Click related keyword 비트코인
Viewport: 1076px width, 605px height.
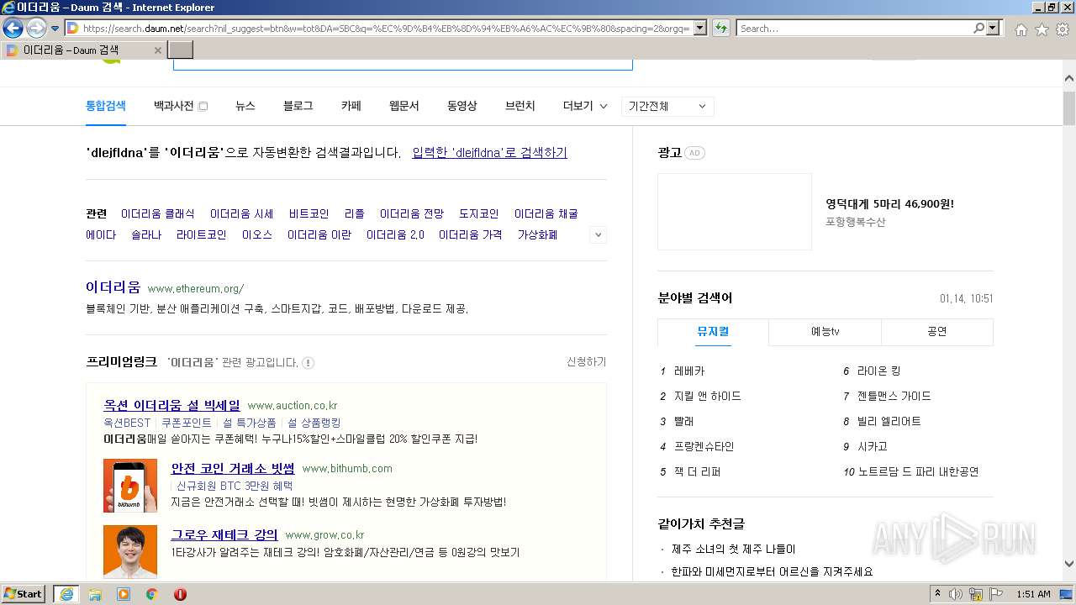(309, 213)
